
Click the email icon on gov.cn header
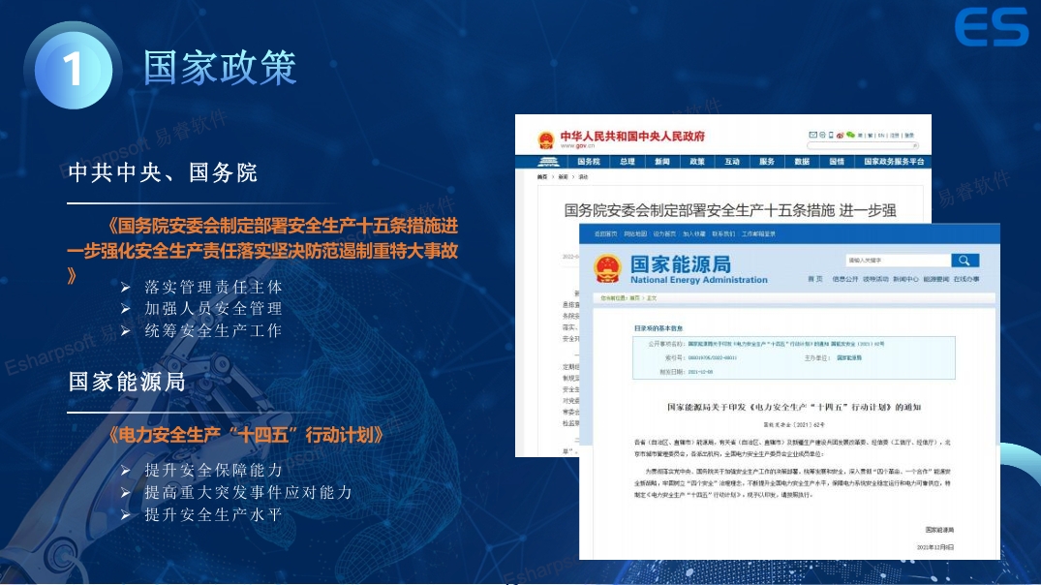tap(813, 135)
